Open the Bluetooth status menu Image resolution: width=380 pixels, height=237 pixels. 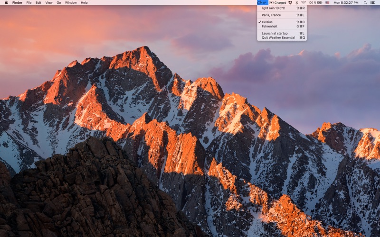tap(296, 3)
